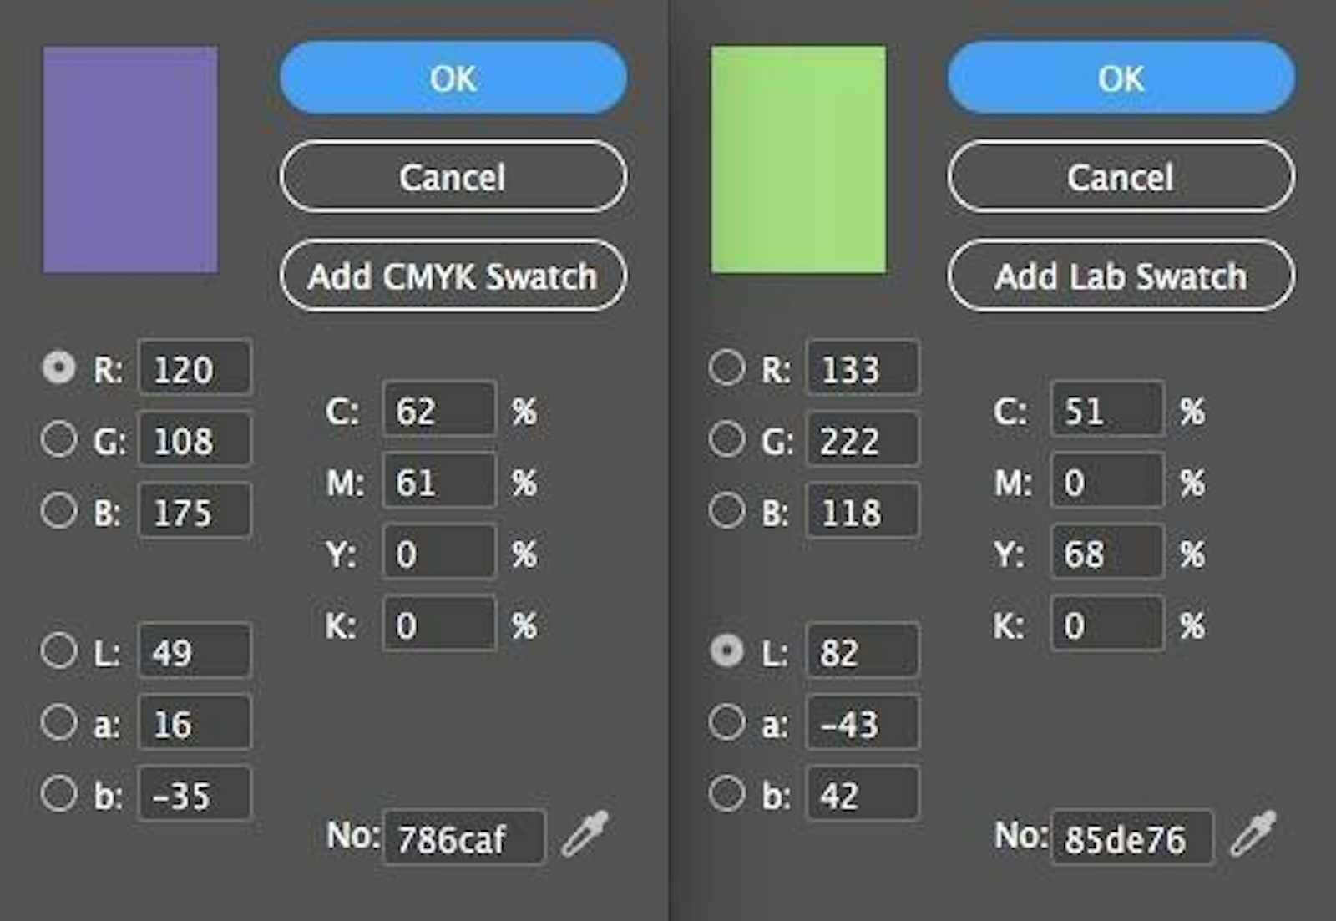
Task: Select the G radio button beside value 222
Action: (x=726, y=439)
